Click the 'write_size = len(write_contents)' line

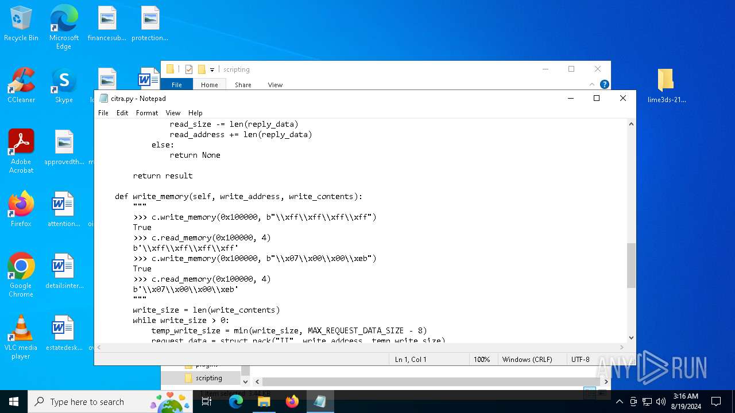(x=206, y=310)
